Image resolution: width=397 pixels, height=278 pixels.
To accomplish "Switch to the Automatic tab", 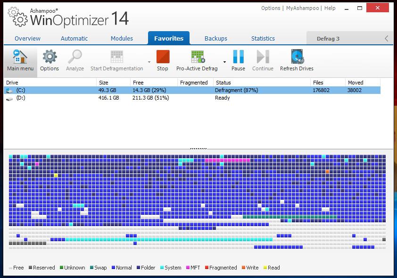I will point(74,39).
